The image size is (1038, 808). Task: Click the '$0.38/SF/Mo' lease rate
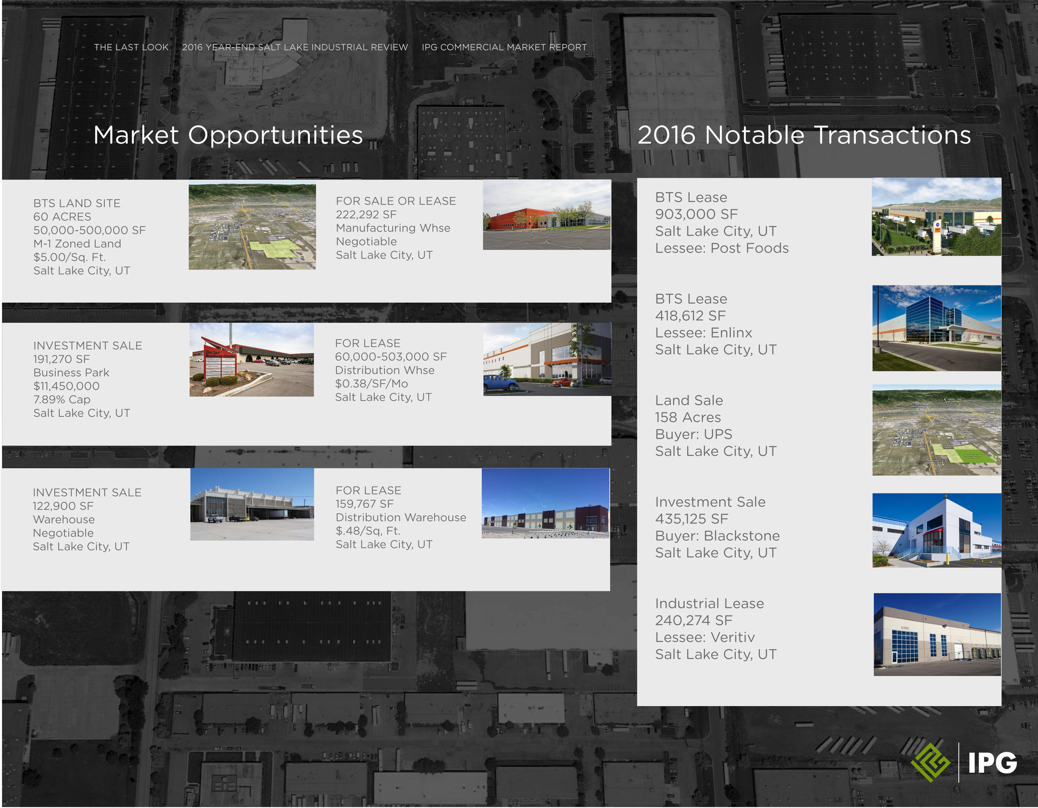point(371,383)
